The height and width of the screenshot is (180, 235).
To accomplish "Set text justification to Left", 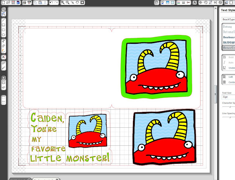I will pyautogui.click(x=228, y=77).
